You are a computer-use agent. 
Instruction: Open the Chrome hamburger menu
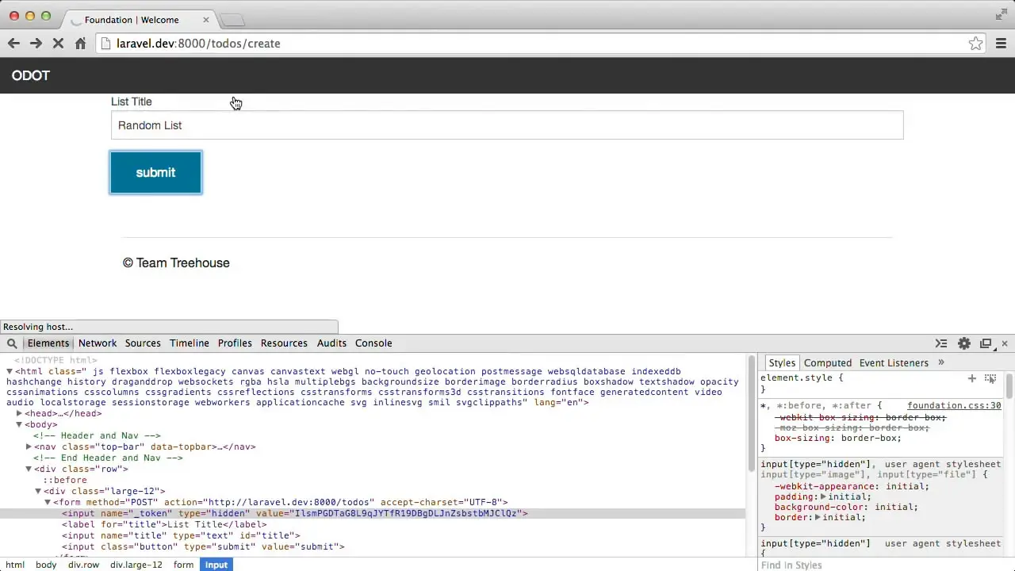click(x=1001, y=44)
